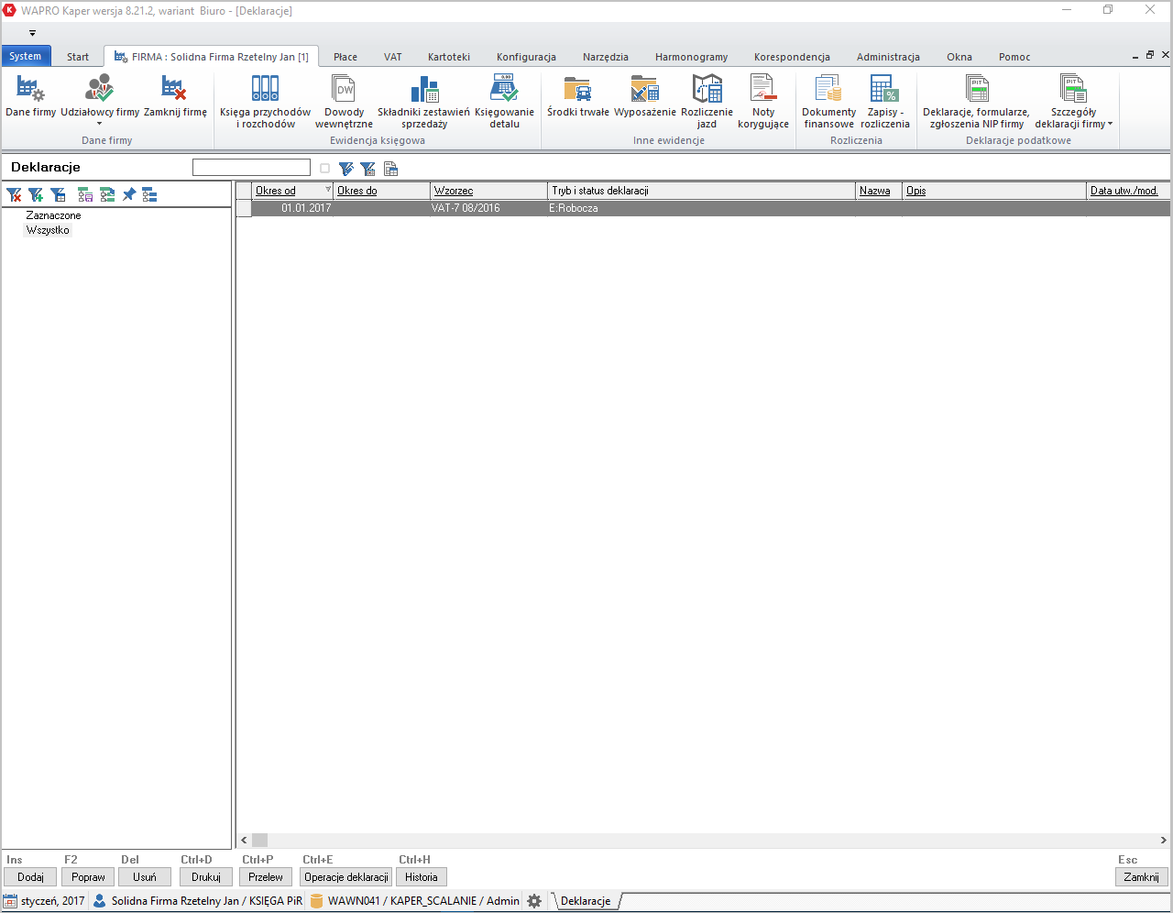Open Dowody wewnętrzne
This screenshot has height=913, width=1173.
coord(344,101)
